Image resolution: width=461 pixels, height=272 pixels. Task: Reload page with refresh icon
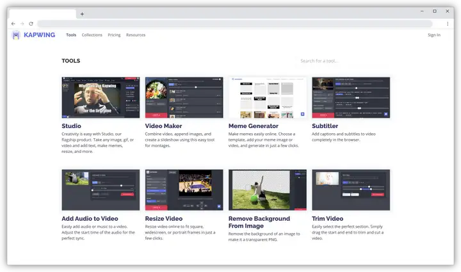click(31, 24)
